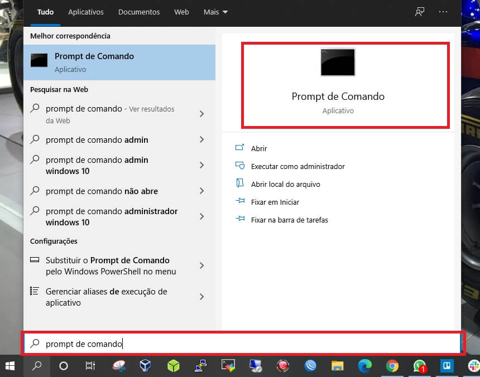The width and height of the screenshot is (480, 377).
Task: Open Prompt de Comando best match result
Action: coord(119,62)
